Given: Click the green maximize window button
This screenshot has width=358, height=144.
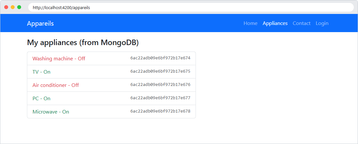Looking at the screenshot, I should point(19,7).
